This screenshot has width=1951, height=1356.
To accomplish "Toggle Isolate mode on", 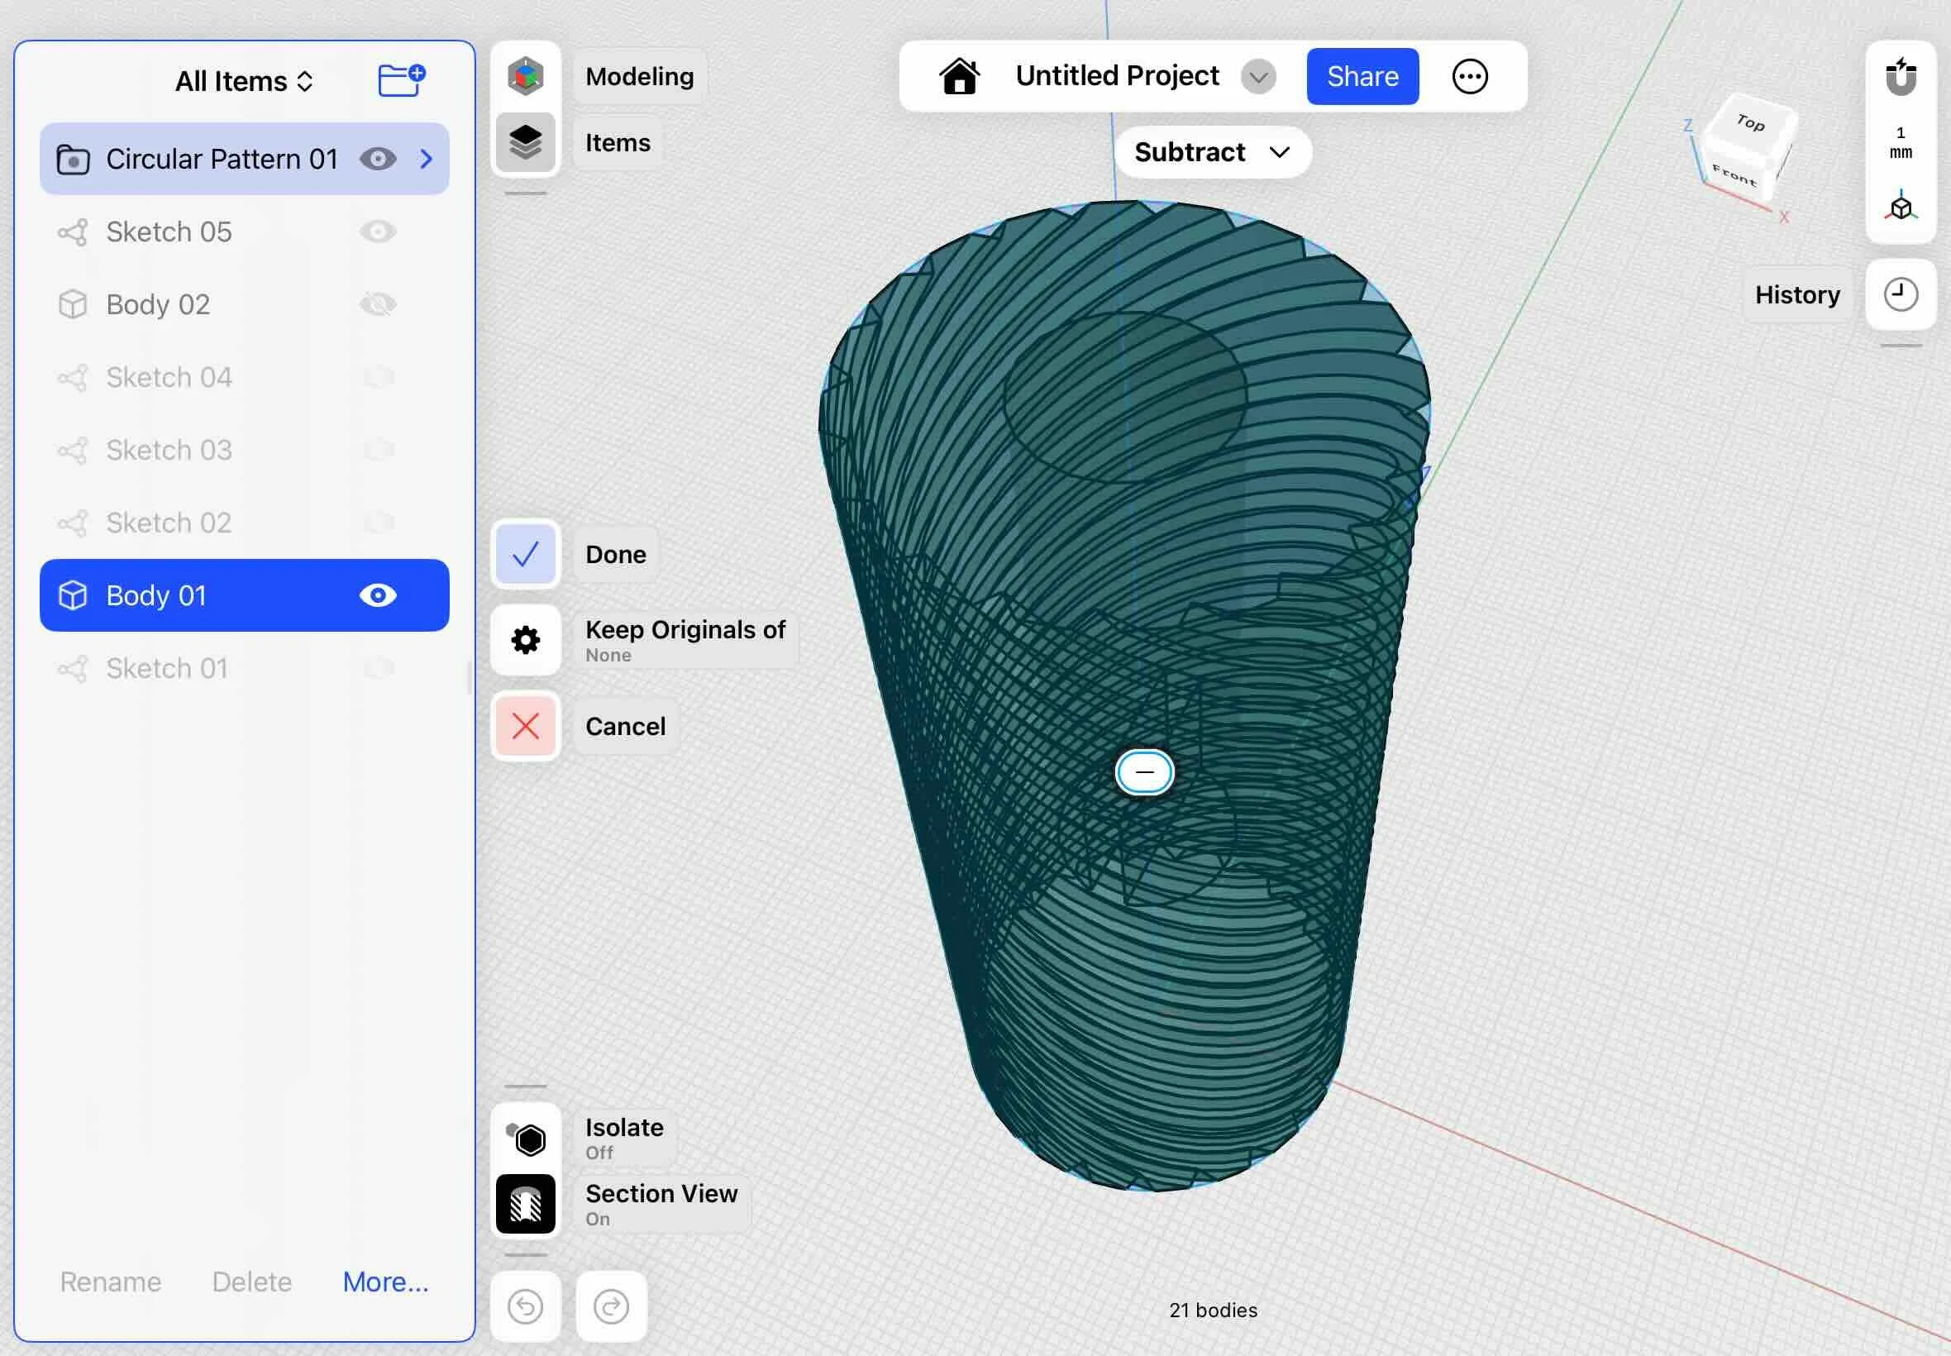I will (x=525, y=1139).
